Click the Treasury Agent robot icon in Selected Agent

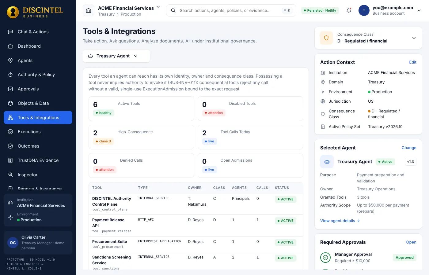coord(327,162)
